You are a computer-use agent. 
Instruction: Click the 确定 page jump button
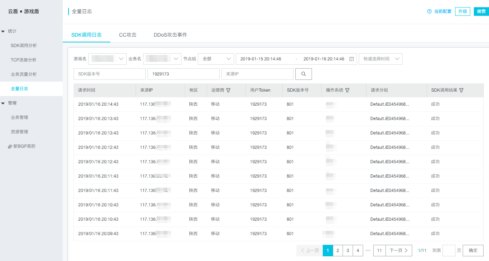(473, 251)
